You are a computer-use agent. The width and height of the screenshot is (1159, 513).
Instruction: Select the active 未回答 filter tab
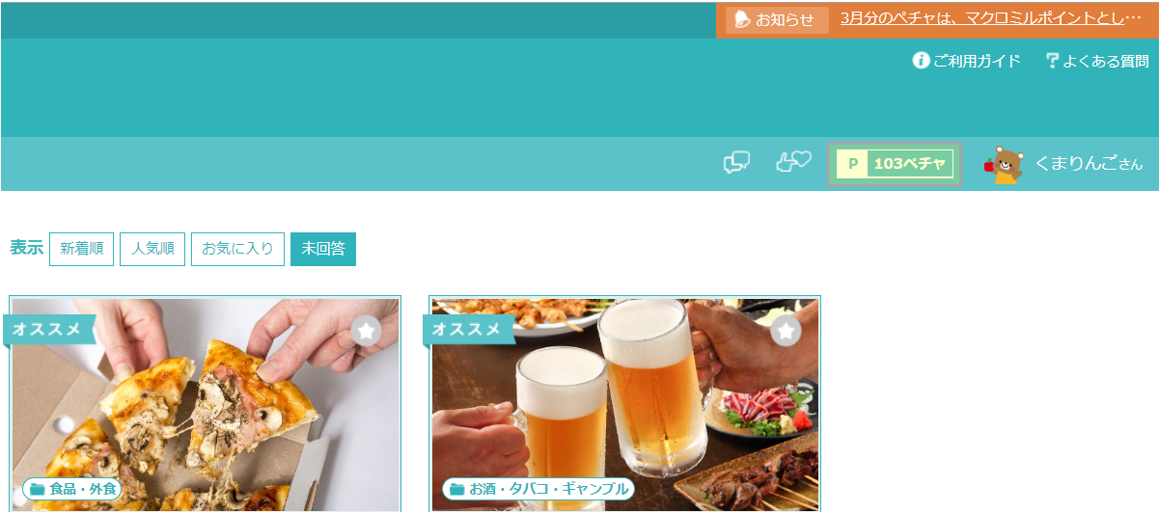pyautogui.click(x=323, y=249)
